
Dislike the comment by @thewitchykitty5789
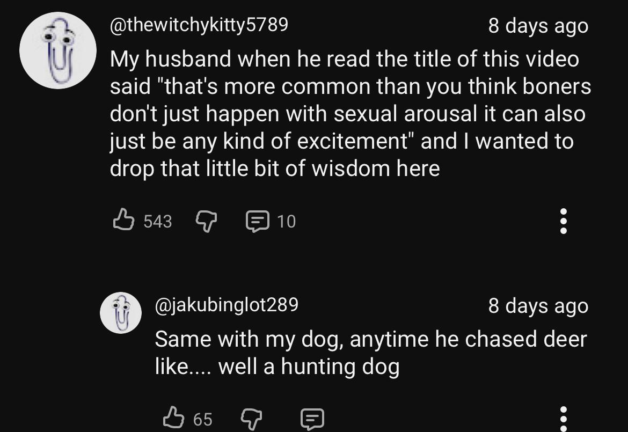[205, 221]
